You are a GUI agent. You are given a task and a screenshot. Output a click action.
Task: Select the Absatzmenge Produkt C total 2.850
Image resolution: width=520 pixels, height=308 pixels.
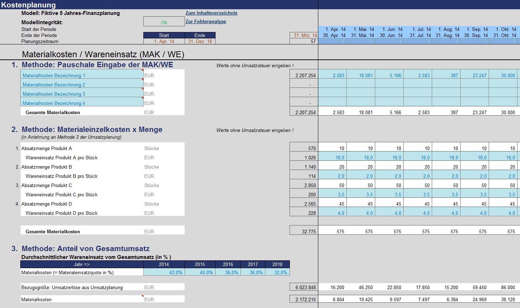coord(304,185)
